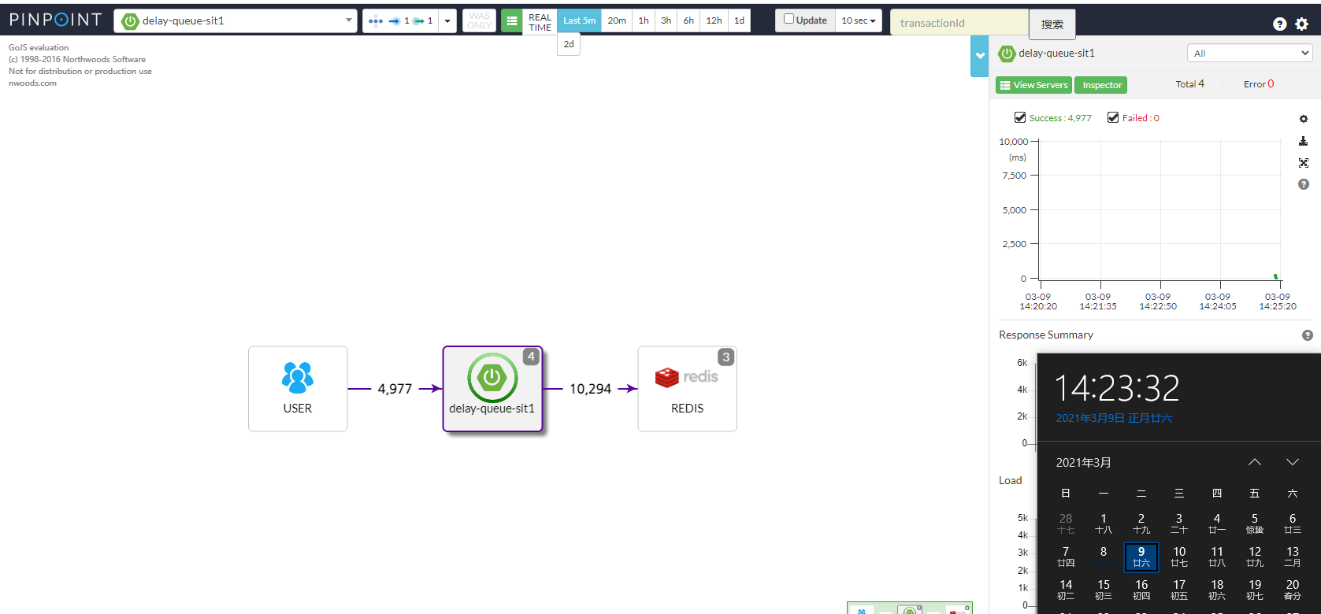Enable the Update checkbox
The width and height of the screenshot is (1321, 614).
tap(789, 19)
